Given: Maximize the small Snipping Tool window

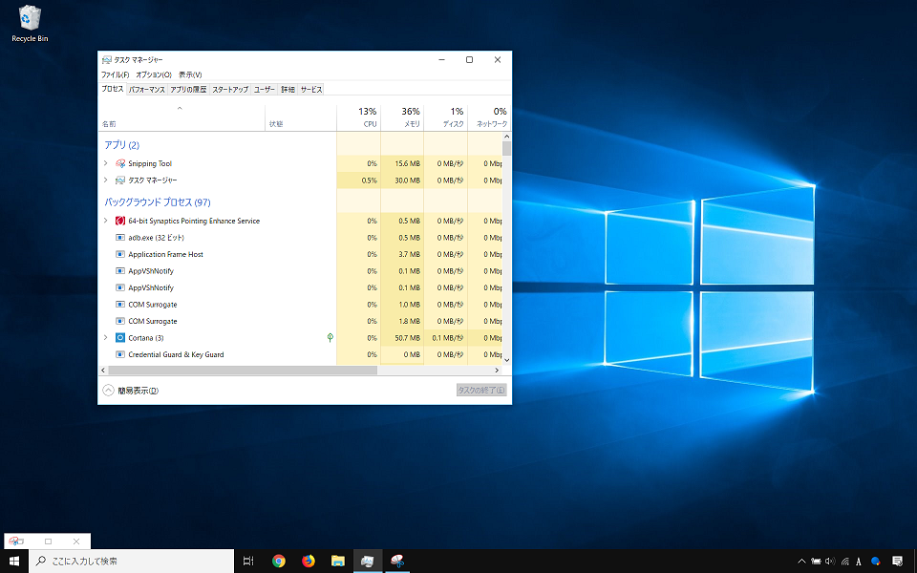Looking at the screenshot, I should [48, 541].
